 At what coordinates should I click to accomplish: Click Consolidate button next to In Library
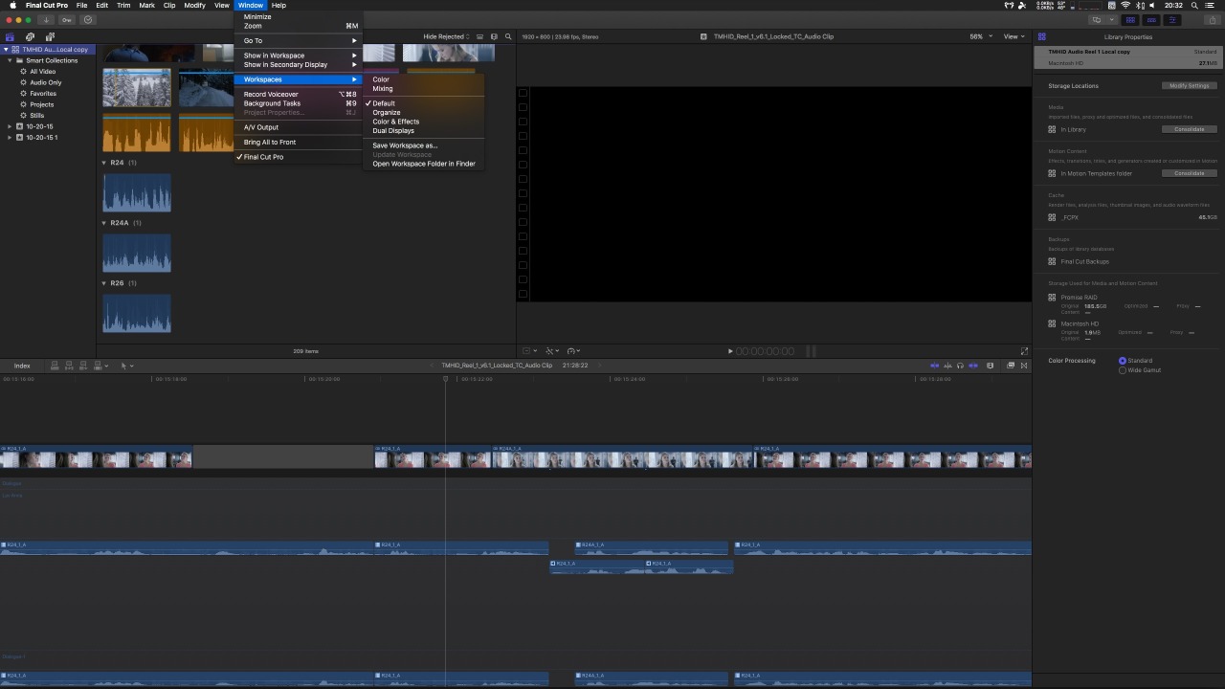pyautogui.click(x=1190, y=129)
